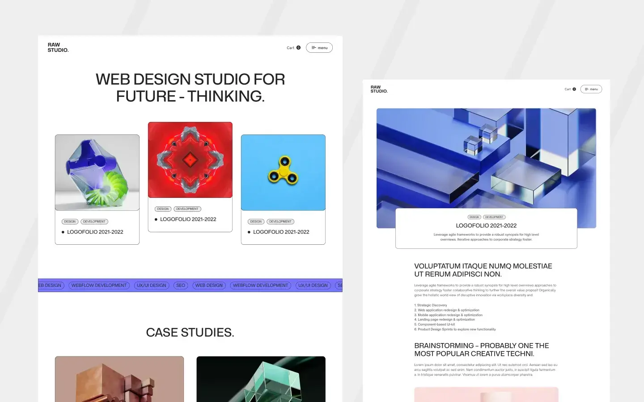The height and width of the screenshot is (402, 644).
Task: Select the DEVELOPMENT pill under the red artwork
Action: tap(187, 209)
